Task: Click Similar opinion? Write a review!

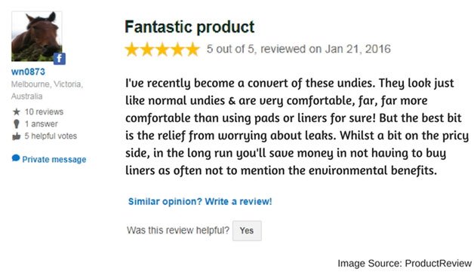Action: (x=200, y=201)
